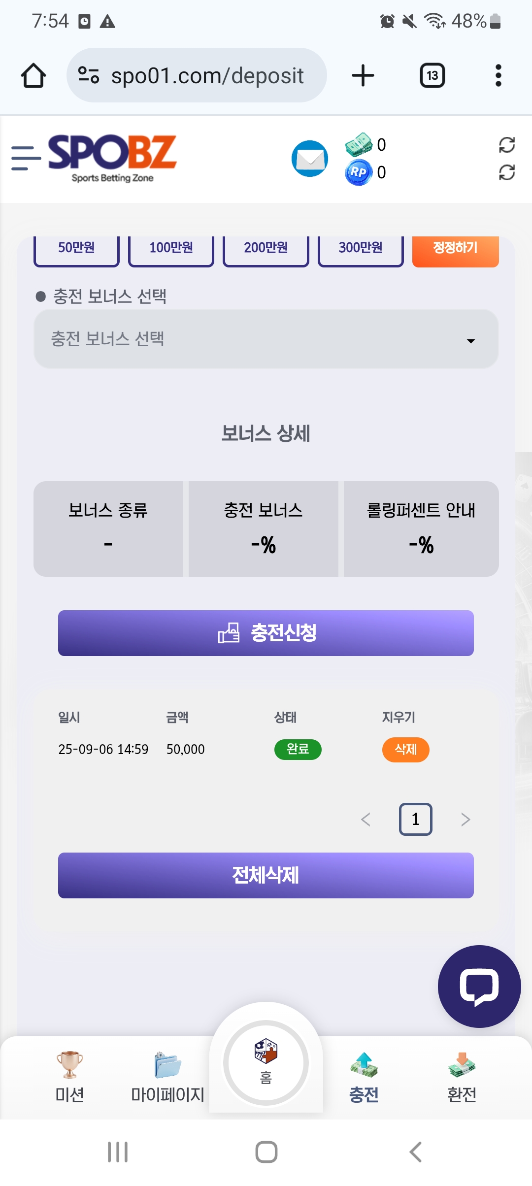Open the live chat bubble
The image size is (532, 1186).
tap(479, 986)
